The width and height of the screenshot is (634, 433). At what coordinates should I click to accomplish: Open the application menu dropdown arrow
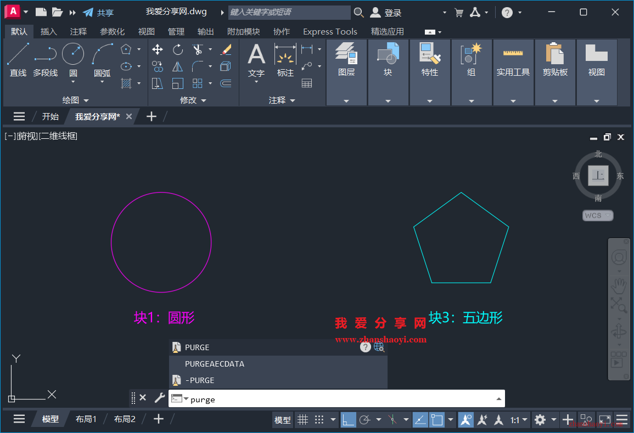coord(26,12)
